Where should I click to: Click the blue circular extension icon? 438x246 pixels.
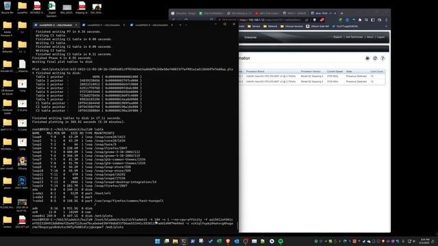(x=347, y=20)
